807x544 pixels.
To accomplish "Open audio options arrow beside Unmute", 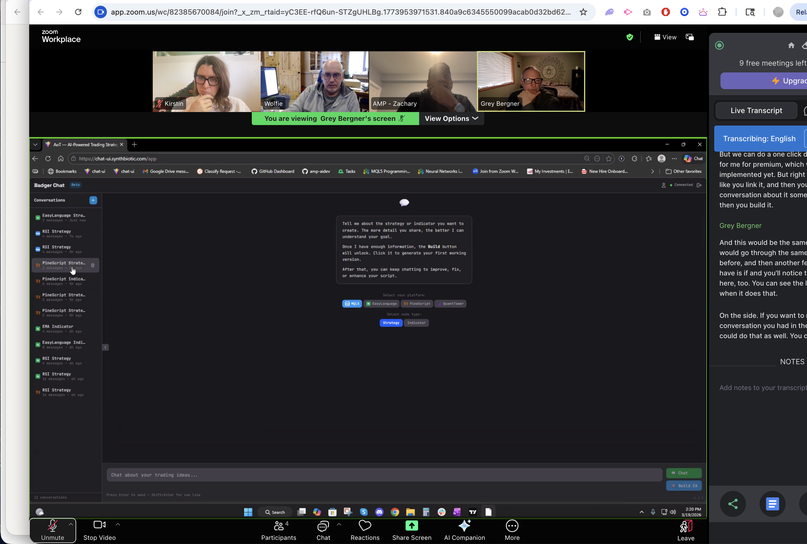I will coord(71,524).
